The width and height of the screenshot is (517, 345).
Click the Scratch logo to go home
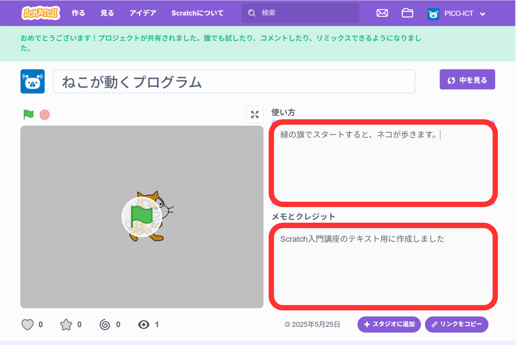[40, 13]
